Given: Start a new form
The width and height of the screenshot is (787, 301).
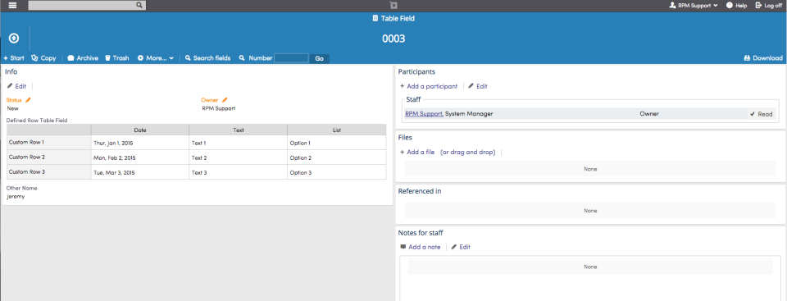Looking at the screenshot, I should pyautogui.click(x=14, y=58).
